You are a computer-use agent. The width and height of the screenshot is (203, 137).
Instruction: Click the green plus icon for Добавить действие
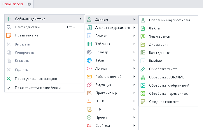[9, 19]
